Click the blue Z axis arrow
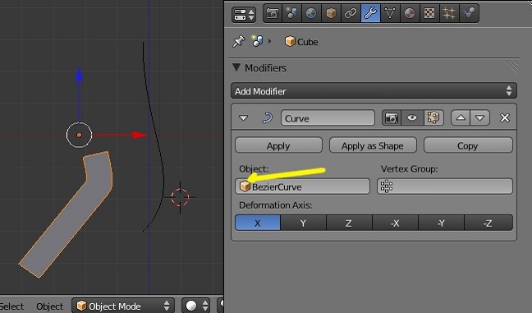The image size is (532, 313). (79, 75)
